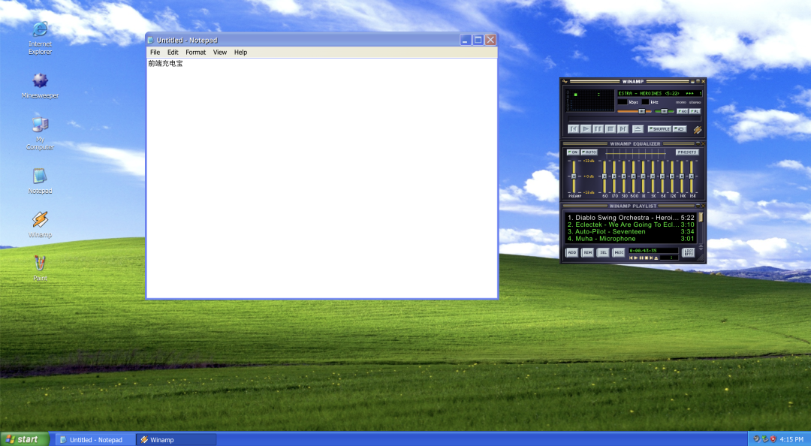Click the equalizer PREAMP slider
Image resolution: width=811 pixels, height=446 pixels.
point(574,176)
